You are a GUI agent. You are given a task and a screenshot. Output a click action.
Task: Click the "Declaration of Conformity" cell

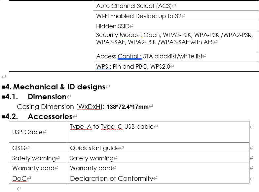[x=111, y=178]
